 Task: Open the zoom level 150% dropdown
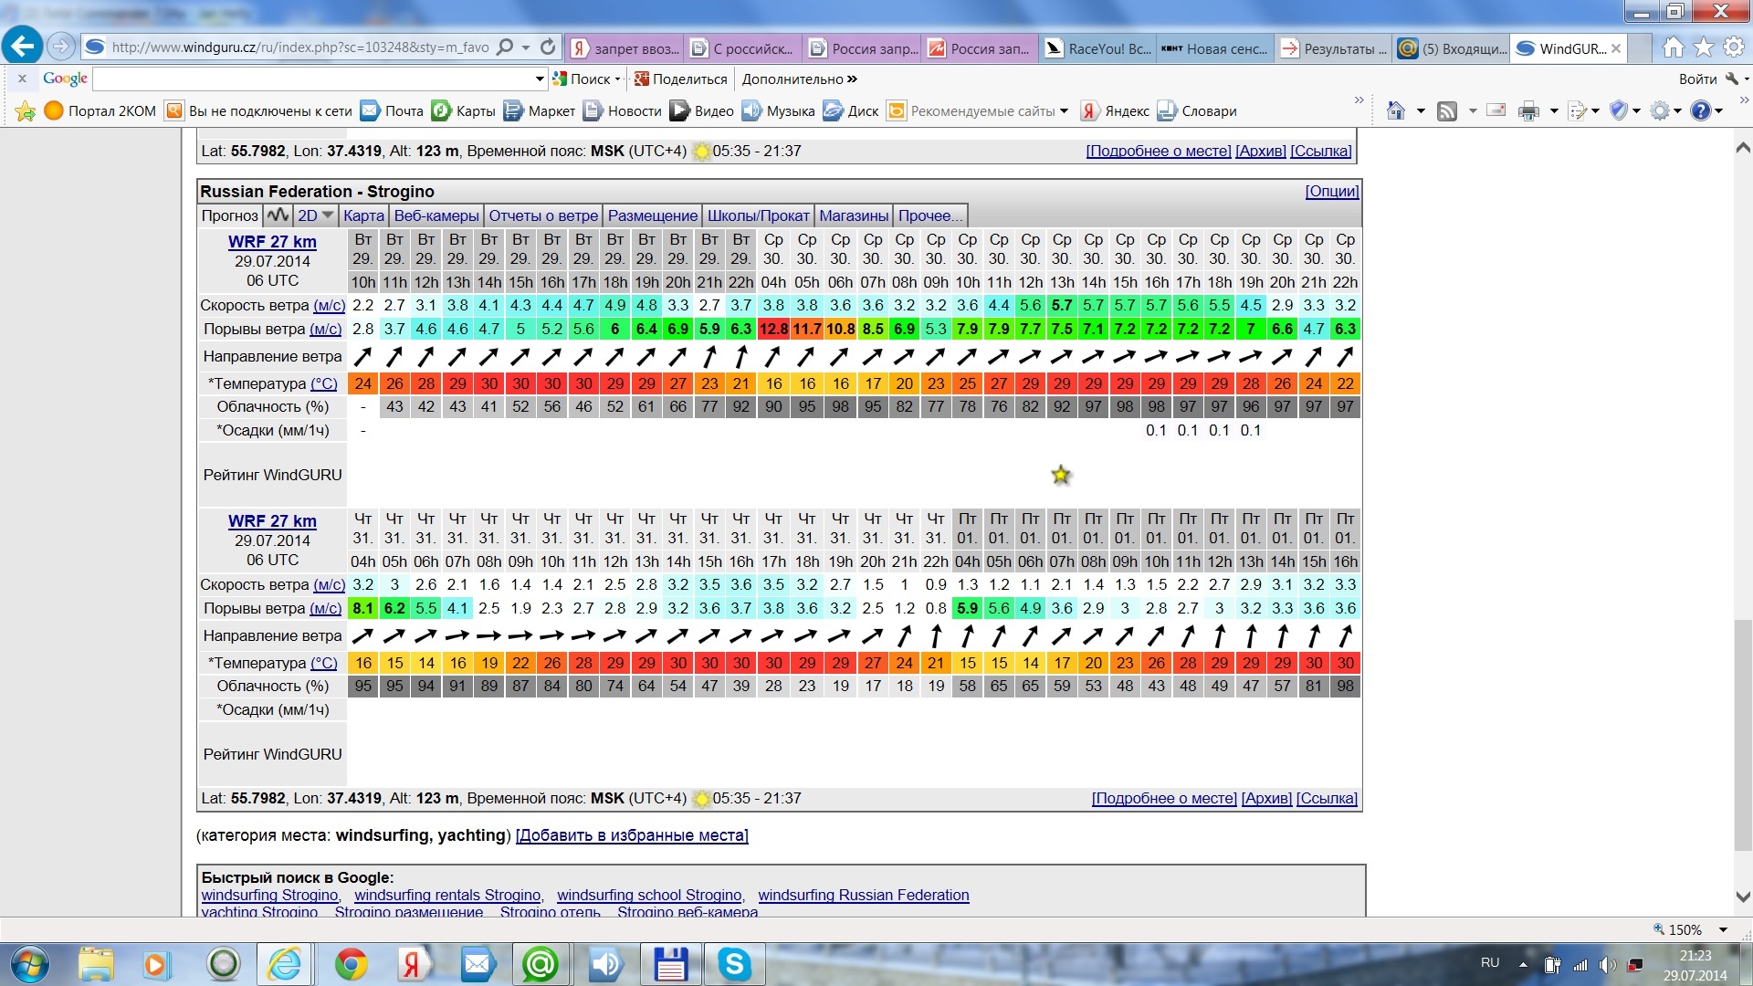(1723, 929)
